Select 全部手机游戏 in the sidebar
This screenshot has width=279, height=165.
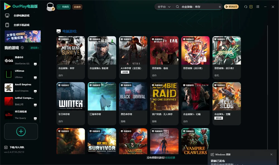pos(21,25)
